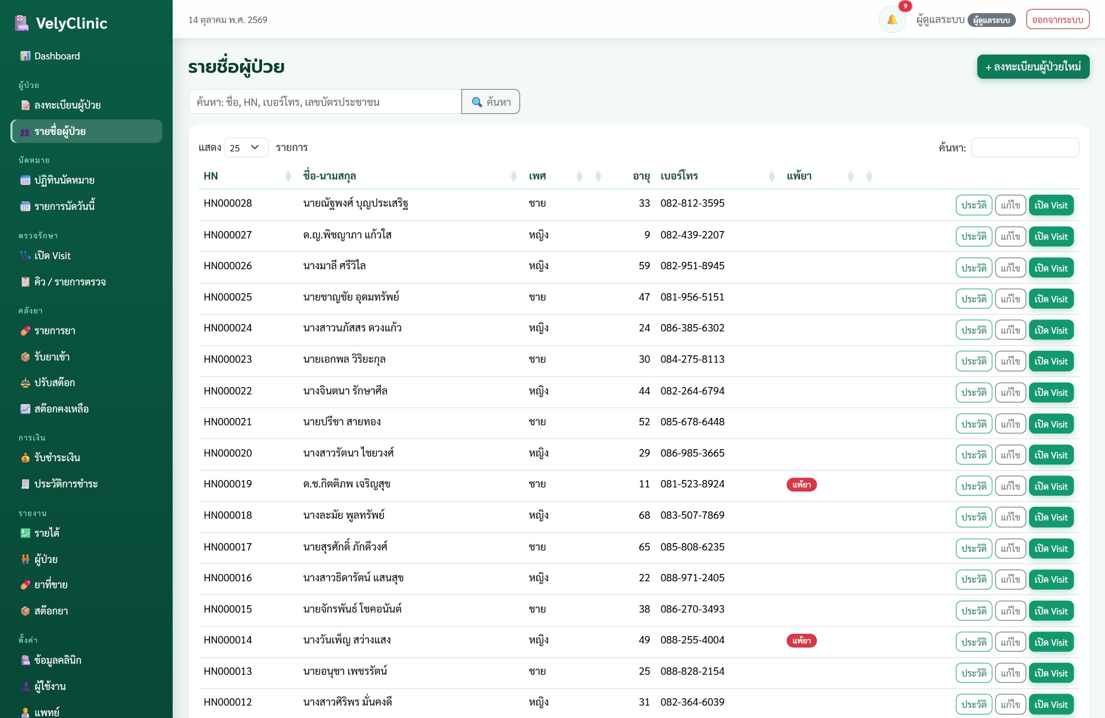Click ลงทะเบียนผู้ป่วยใหม่ button

click(x=1033, y=67)
